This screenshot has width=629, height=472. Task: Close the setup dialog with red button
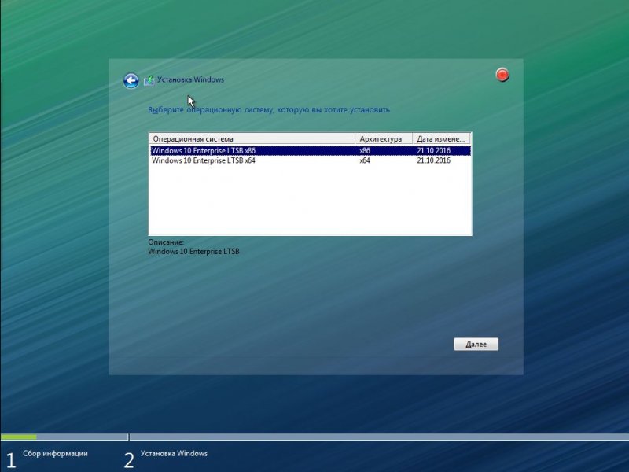pos(502,75)
